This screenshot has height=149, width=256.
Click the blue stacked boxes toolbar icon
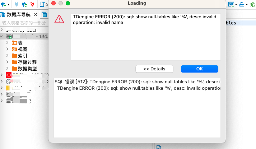click(242, 4)
